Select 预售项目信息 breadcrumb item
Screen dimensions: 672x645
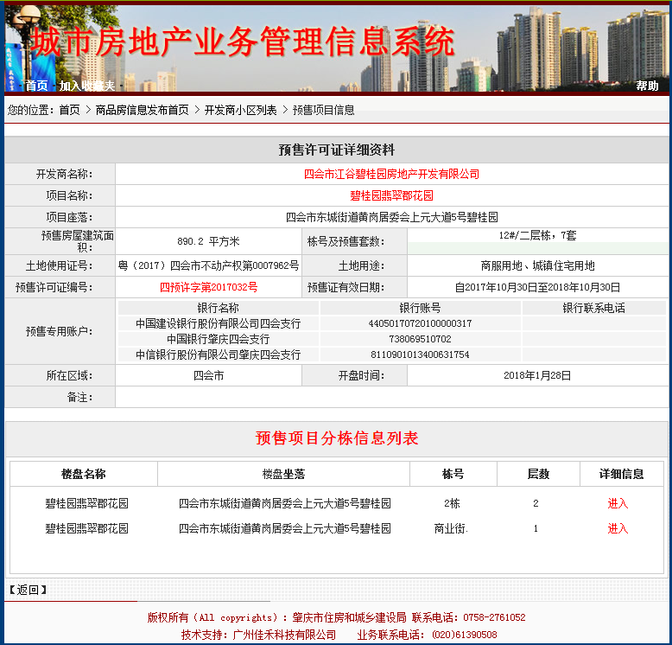point(324,110)
